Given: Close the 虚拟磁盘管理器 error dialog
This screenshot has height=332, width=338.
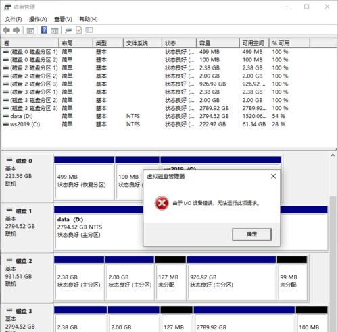Looking at the screenshot, I should coord(273,176).
